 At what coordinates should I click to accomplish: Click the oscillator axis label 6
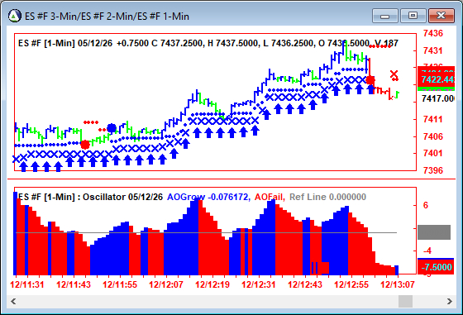(x=426, y=205)
